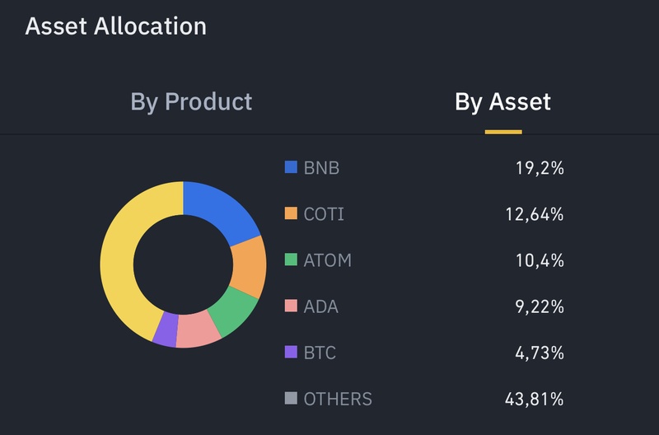
Task: Open the ADA asset entry
Action: click(320, 306)
